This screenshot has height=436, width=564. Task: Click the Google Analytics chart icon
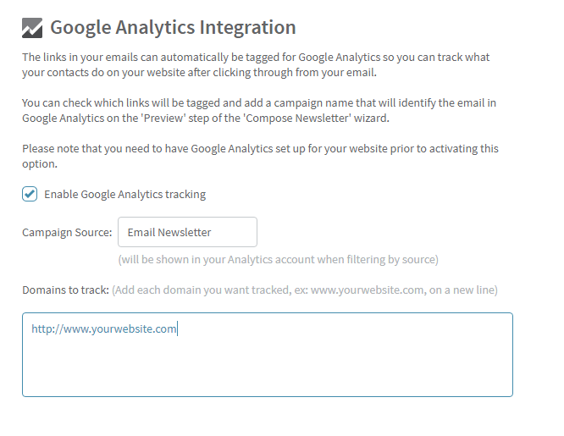[32, 28]
